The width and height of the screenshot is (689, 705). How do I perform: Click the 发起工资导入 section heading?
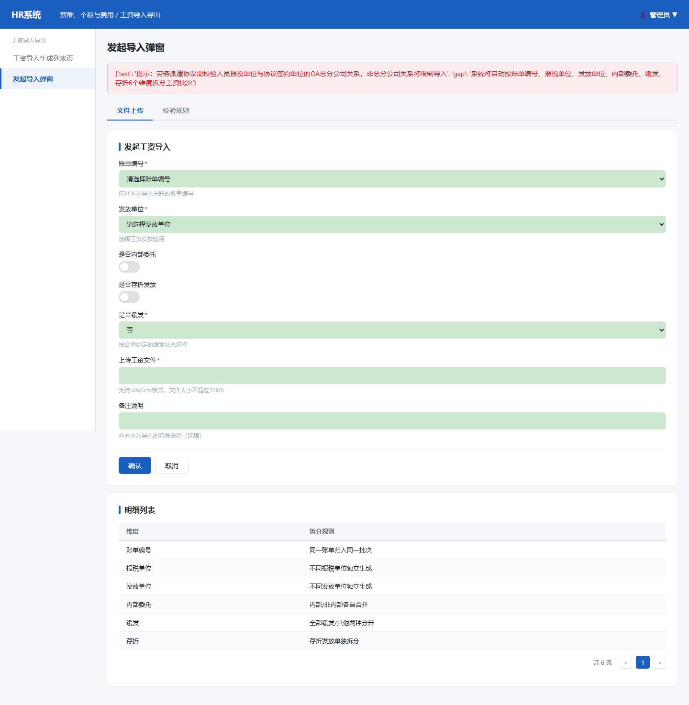click(x=147, y=147)
